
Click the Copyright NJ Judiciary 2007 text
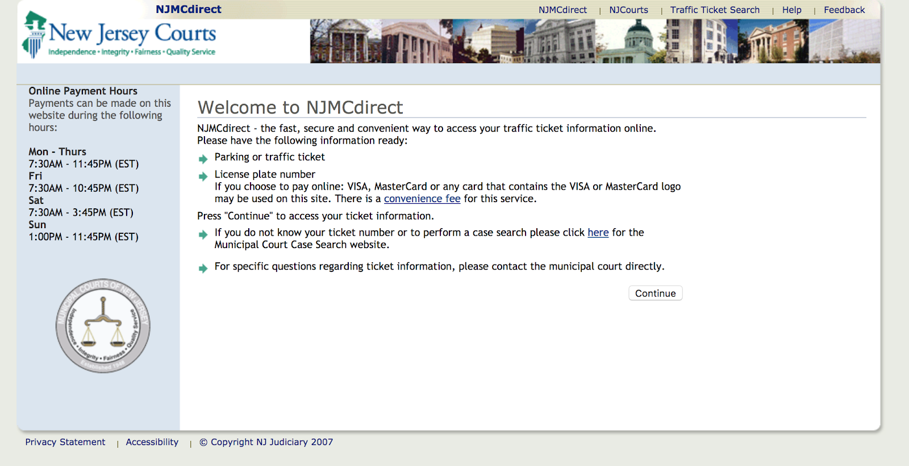(266, 442)
